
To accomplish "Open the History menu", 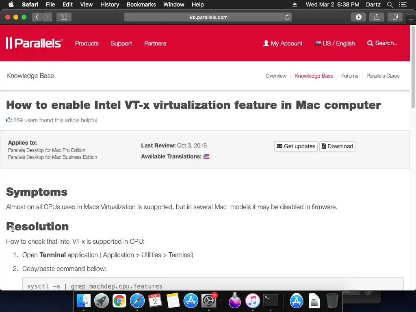I will point(110,4).
